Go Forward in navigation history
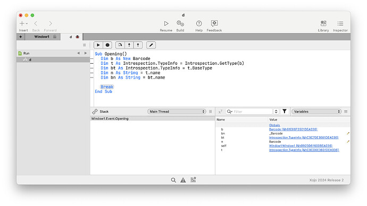This screenshot has width=367, height=206. (51, 23)
